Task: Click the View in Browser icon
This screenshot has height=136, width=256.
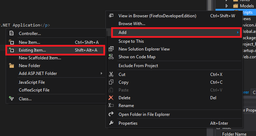Action: [x=111, y=16]
